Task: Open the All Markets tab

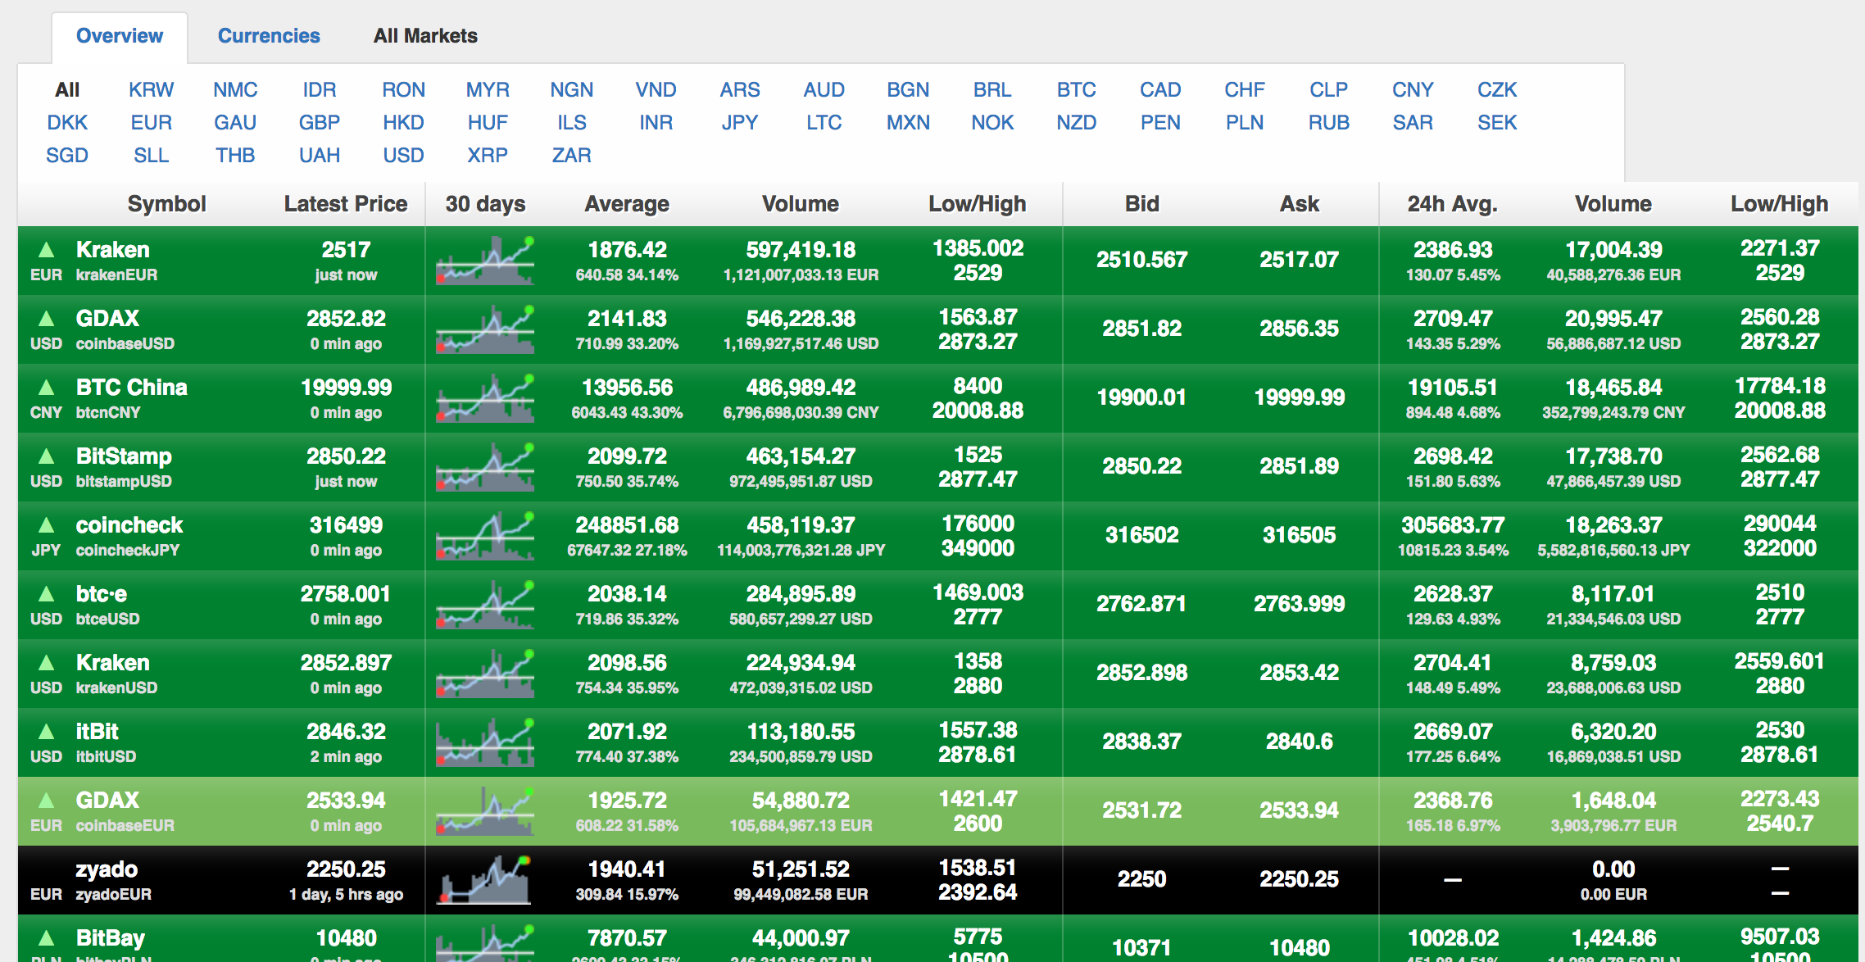Action: point(425,36)
